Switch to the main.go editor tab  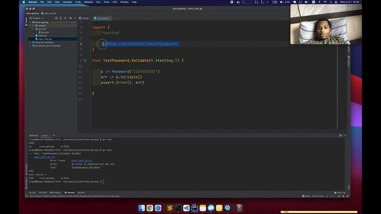84,18
